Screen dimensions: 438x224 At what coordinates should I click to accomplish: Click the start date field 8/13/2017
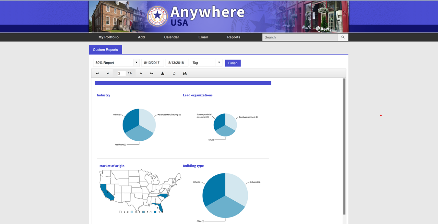(x=152, y=63)
